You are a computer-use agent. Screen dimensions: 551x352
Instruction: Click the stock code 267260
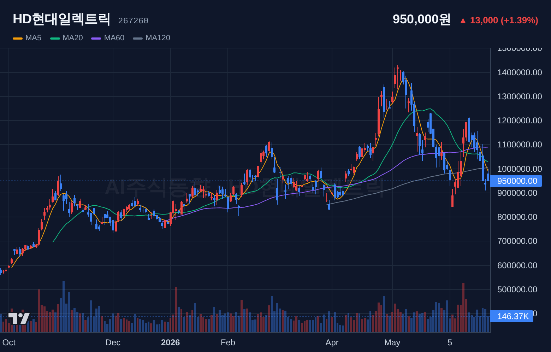[x=133, y=21]
